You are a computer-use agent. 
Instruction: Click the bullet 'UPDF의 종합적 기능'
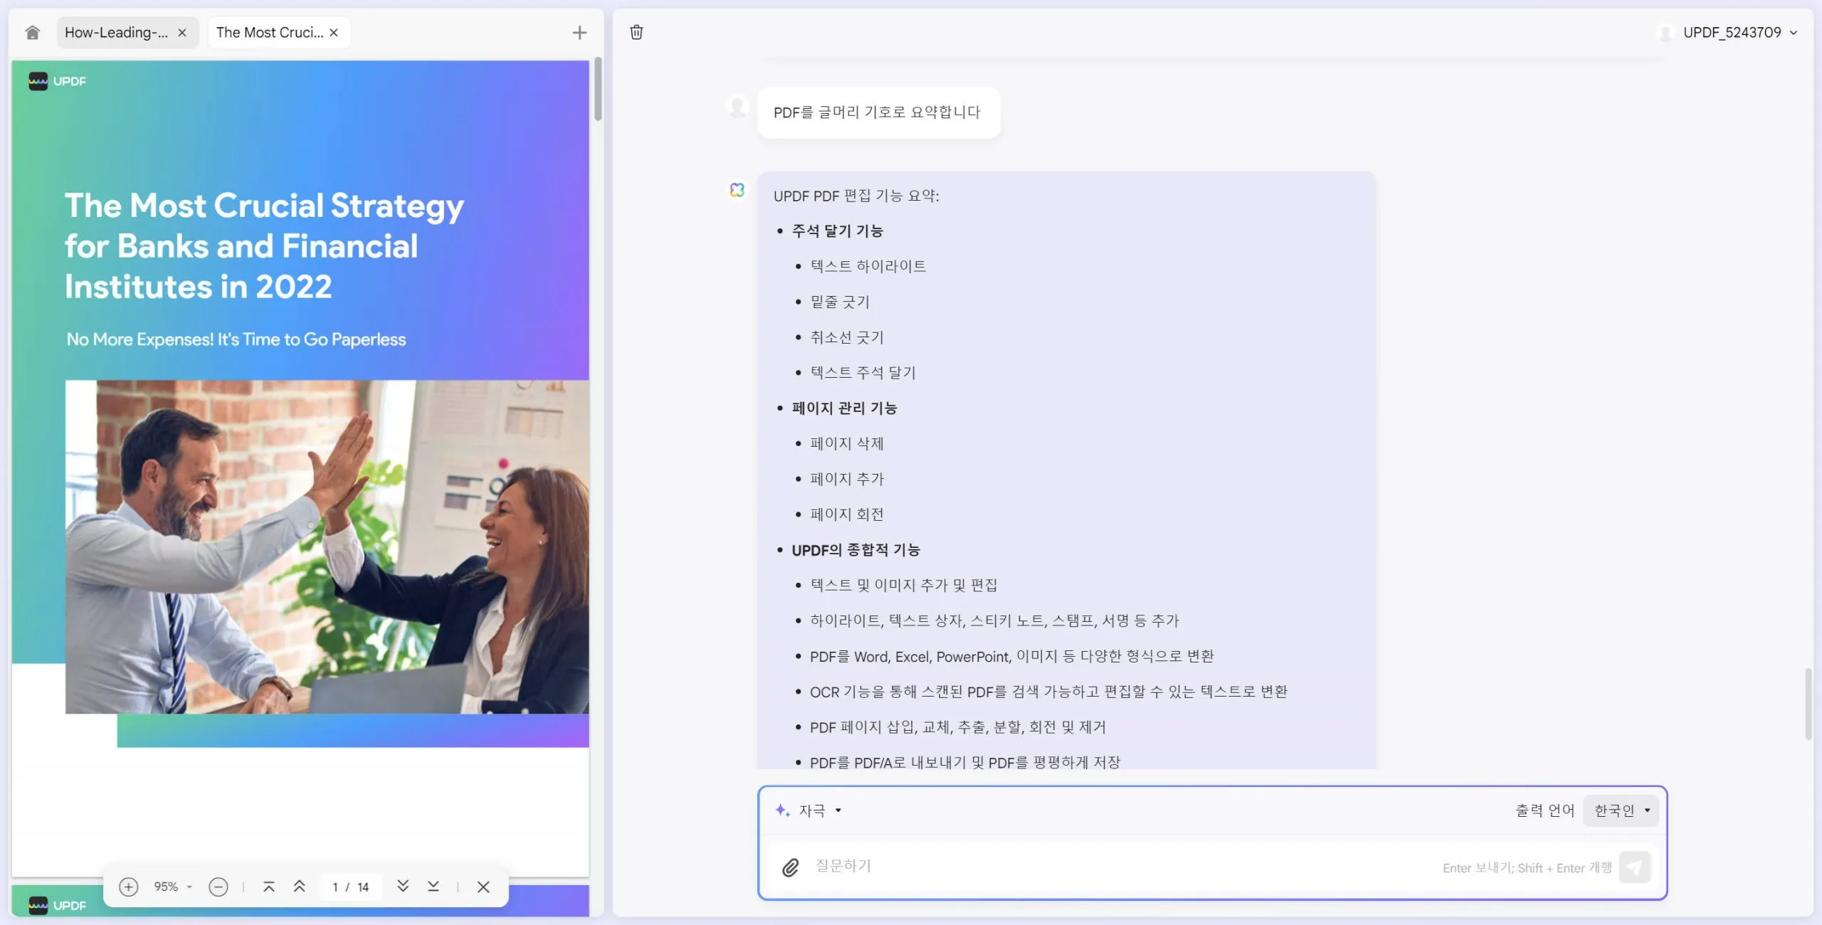[x=855, y=549]
